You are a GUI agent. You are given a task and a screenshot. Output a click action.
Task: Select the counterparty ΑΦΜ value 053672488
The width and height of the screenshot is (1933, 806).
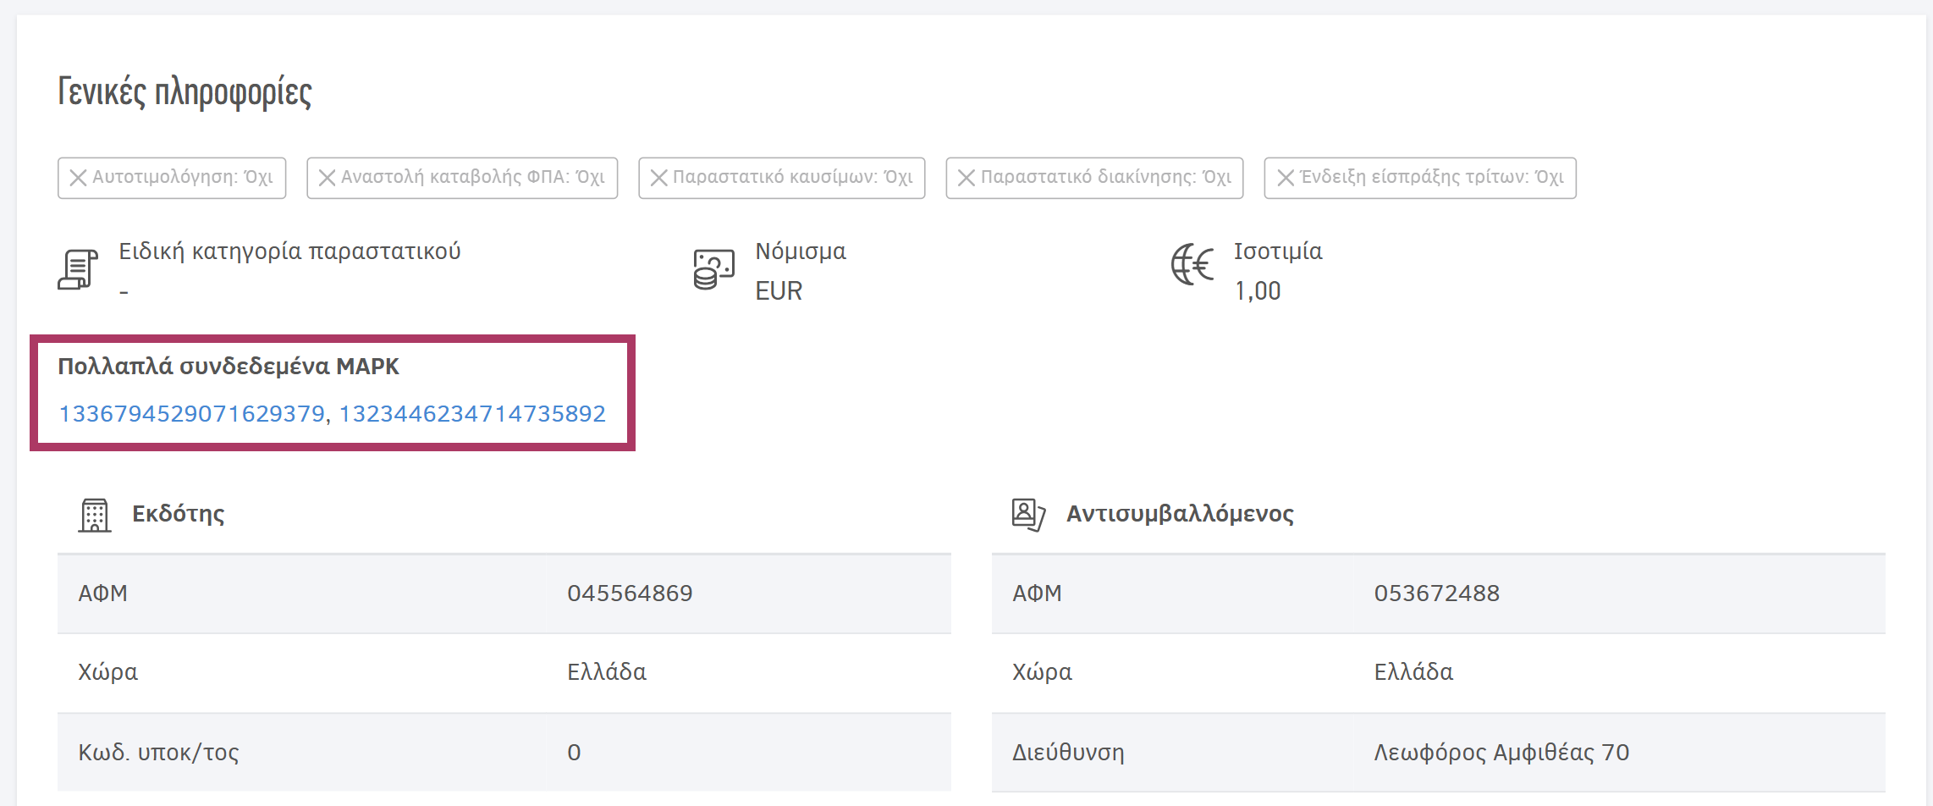[1436, 593]
